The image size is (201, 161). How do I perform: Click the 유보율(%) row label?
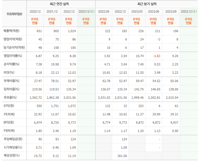pos(10,98)
